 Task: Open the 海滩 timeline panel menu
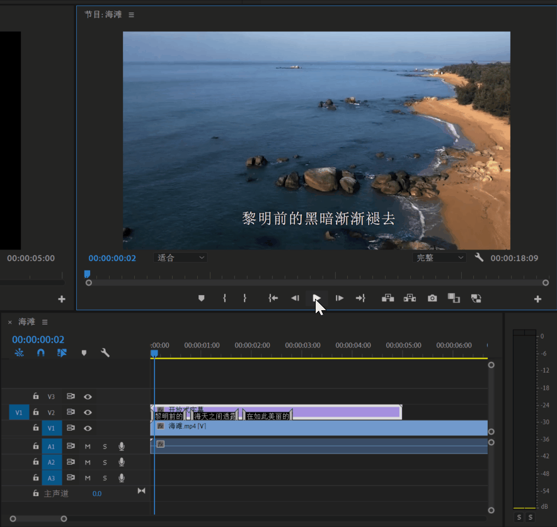(x=45, y=322)
